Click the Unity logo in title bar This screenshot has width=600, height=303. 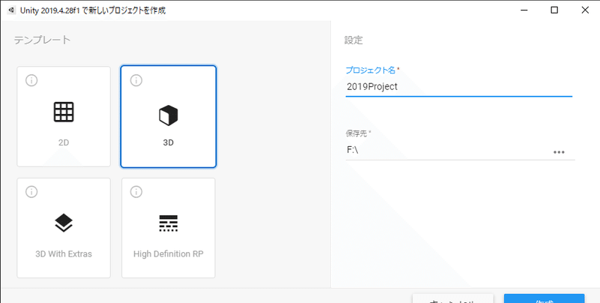tap(11, 10)
